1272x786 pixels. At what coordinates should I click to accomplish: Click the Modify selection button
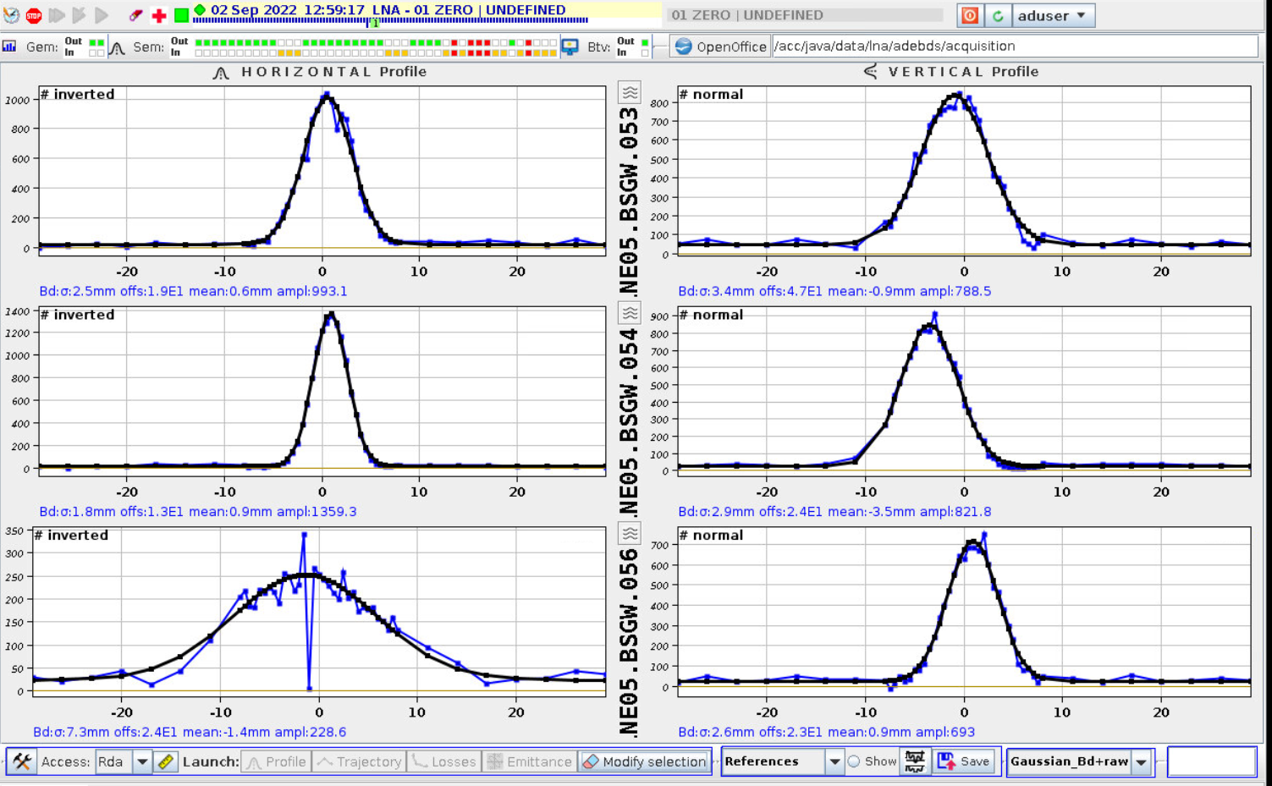coord(645,761)
